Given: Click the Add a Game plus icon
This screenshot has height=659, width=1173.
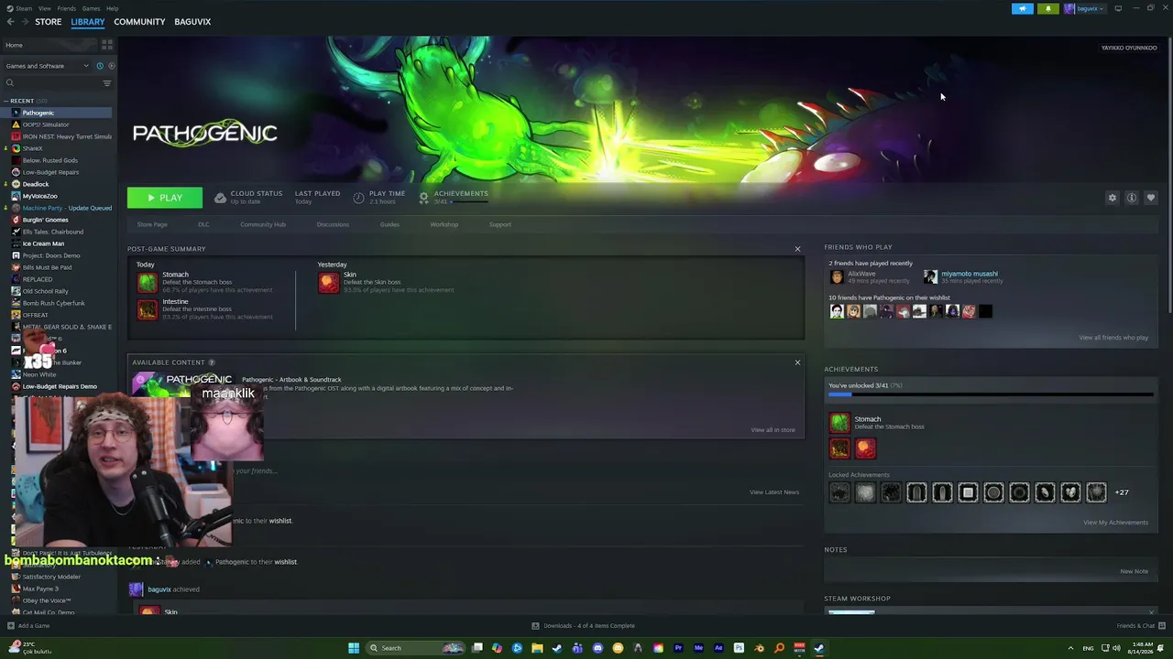Looking at the screenshot, I should 11,626.
